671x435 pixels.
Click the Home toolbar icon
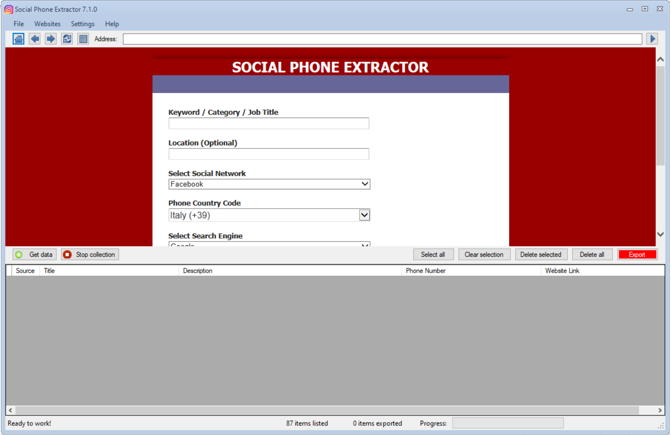(x=18, y=39)
